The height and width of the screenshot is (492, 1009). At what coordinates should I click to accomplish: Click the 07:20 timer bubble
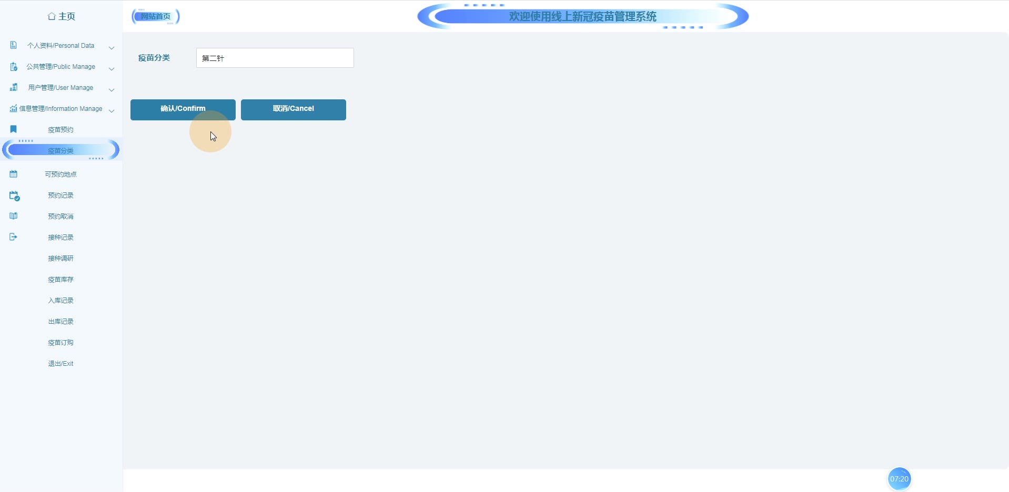899,479
